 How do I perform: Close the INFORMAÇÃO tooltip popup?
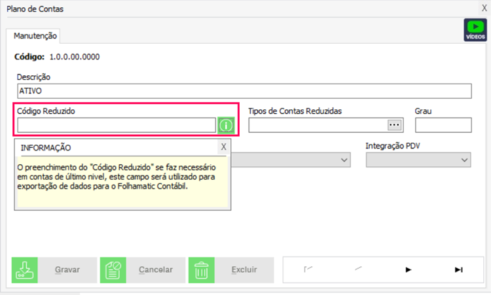coord(223,147)
